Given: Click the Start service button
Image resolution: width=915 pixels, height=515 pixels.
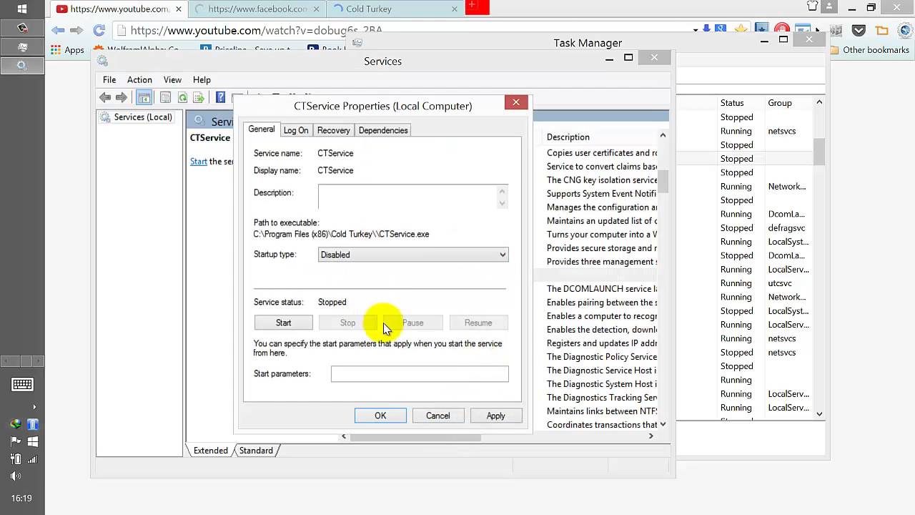Looking at the screenshot, I should point(284,323).
